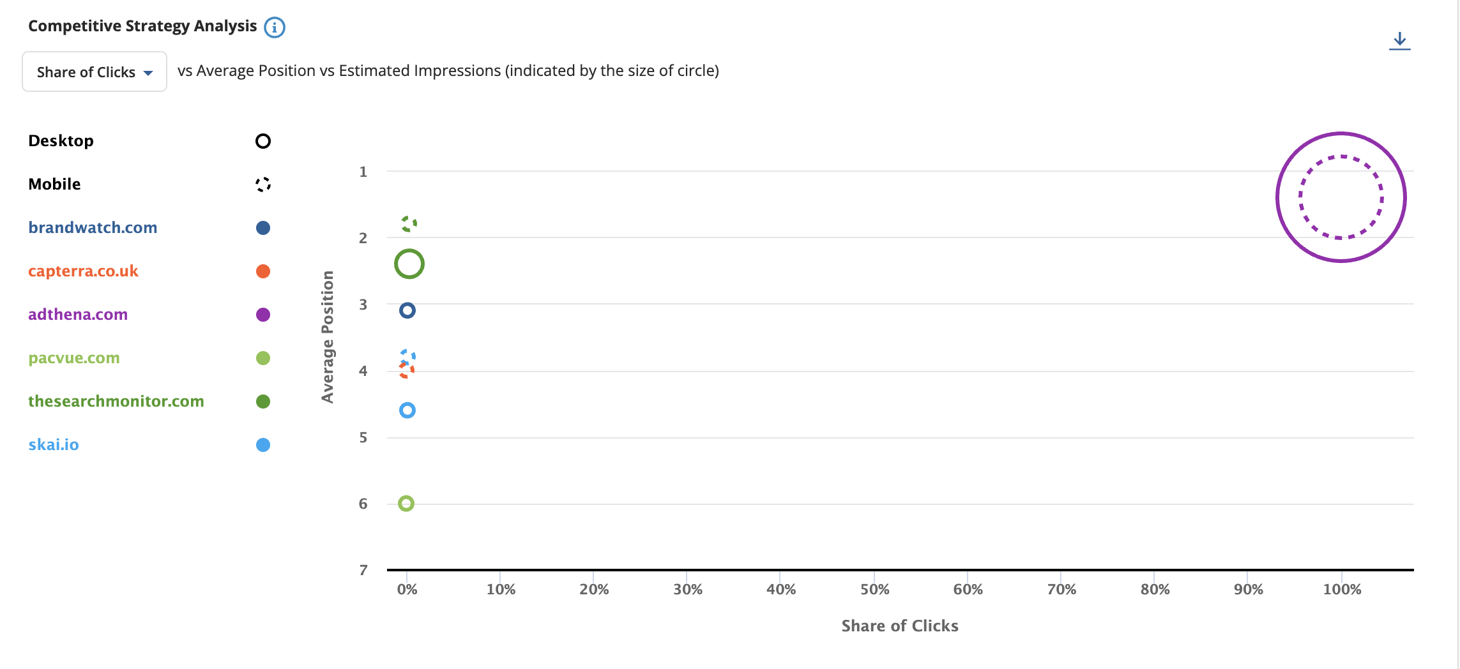This screenshot has height=669, width=1460.
Task: Click the capterra.co.uk legend link
Action: [x=83, y=271]
